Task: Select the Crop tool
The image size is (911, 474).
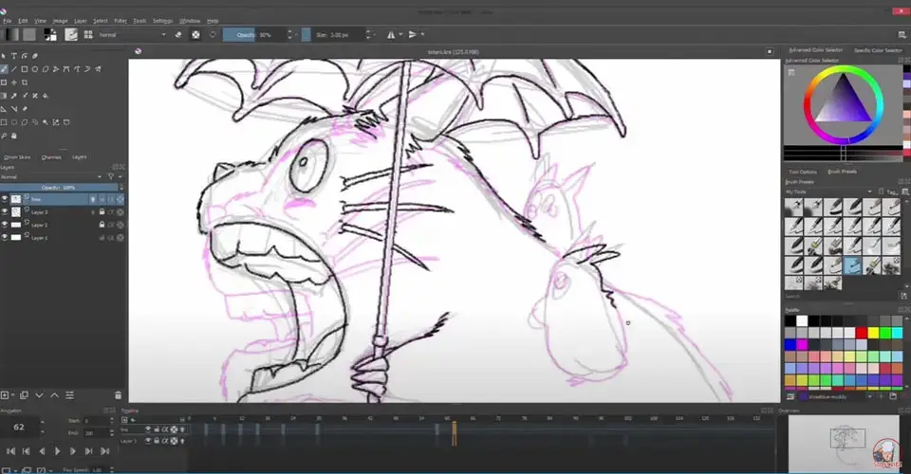Action: (x=25, y=82)
